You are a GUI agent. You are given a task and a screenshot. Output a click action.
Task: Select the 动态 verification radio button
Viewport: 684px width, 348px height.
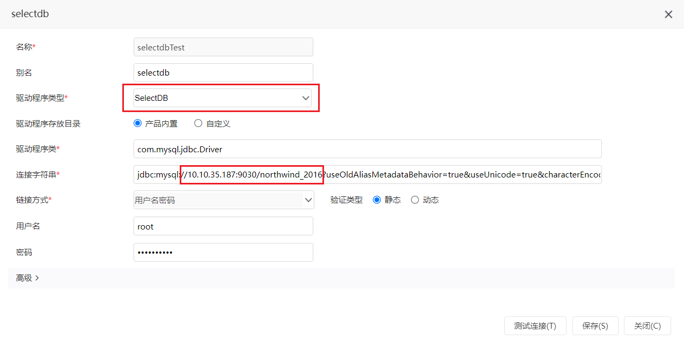point(415,200)
